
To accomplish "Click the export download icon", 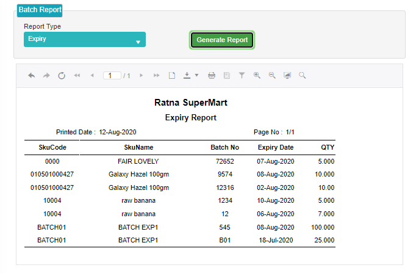I will (x=187, y=75).
